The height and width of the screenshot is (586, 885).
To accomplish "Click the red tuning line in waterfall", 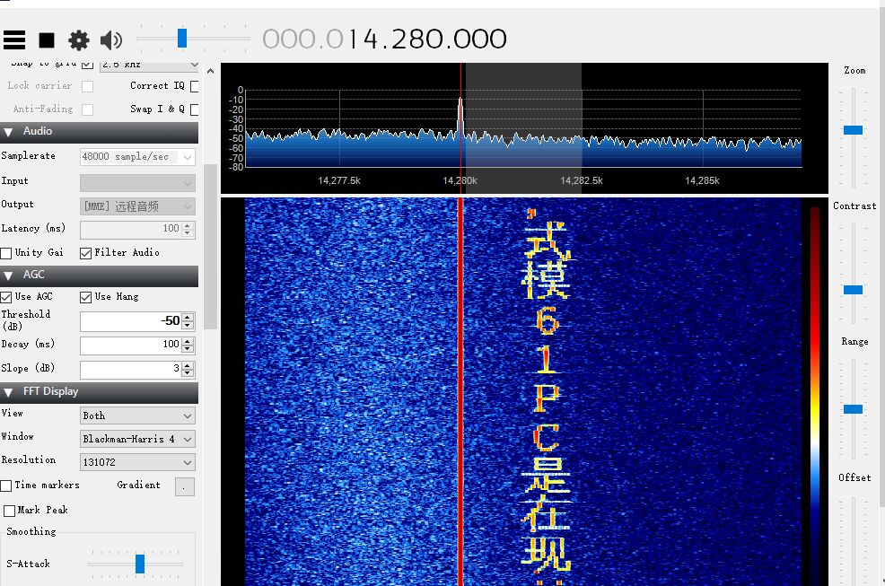I will pos(460,390).
